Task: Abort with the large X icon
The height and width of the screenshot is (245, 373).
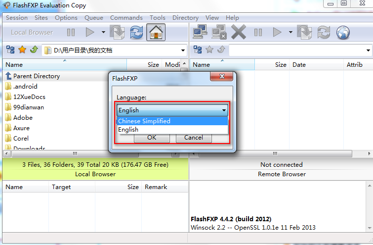Action: [x=239, y=32]
